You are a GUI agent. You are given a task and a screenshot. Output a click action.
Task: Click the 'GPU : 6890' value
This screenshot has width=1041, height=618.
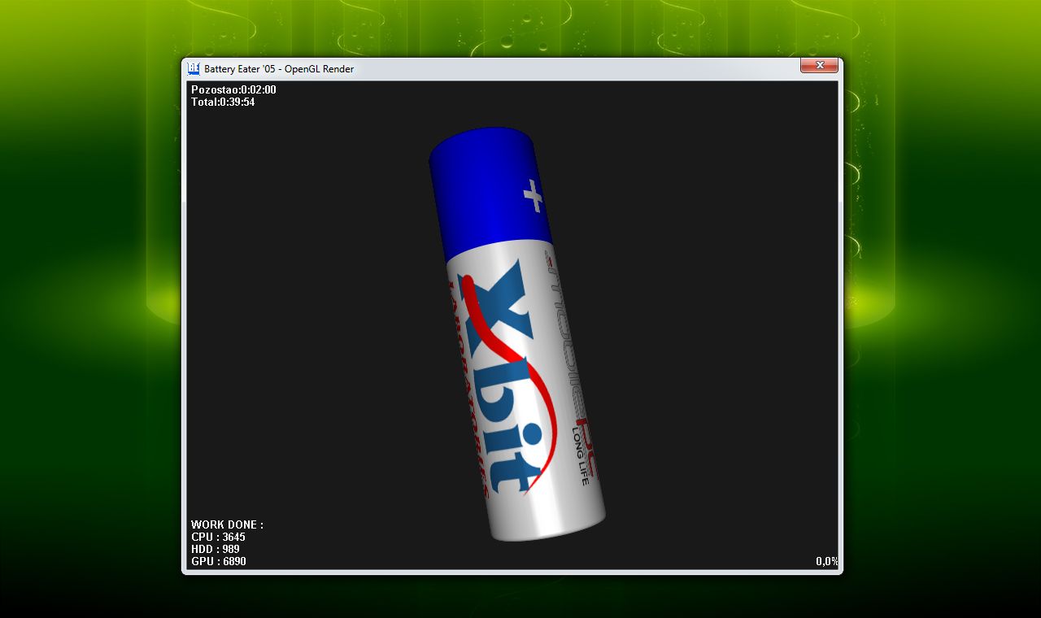(219, 561)
